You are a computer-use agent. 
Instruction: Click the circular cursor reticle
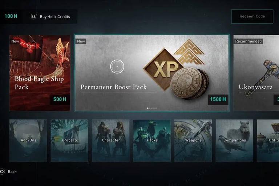pos(117,66)
